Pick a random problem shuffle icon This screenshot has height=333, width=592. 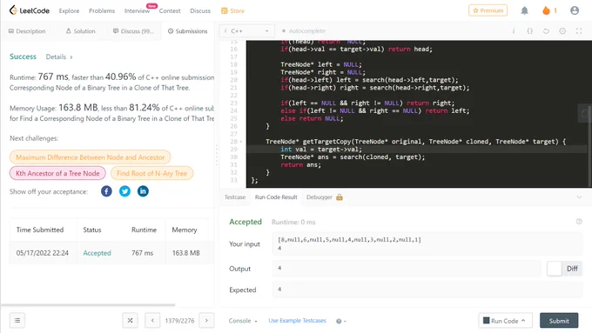[x=130, y=321]
